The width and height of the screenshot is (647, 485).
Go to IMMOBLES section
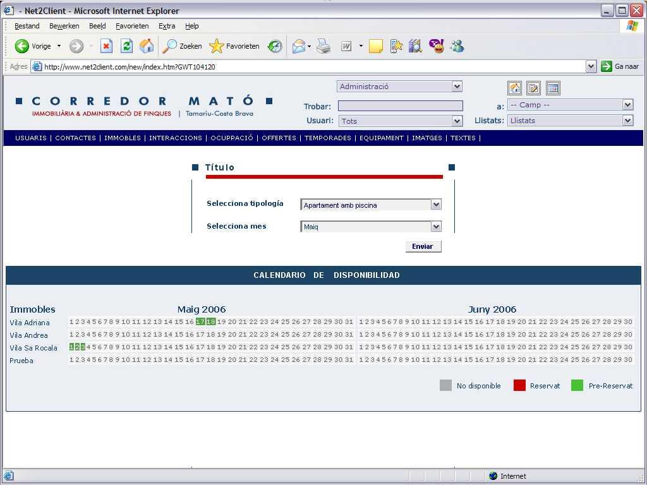tap(123, 138)
